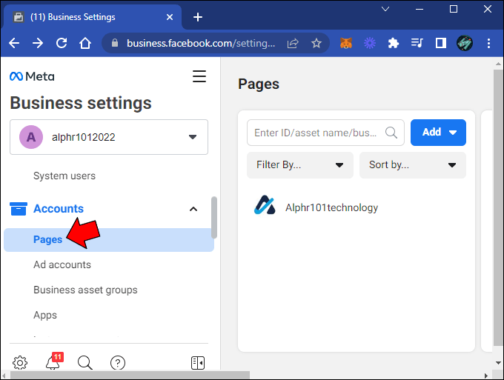Open System users in the sidebar
The width and height of the screenshot is (504, 380).
pyautogui.click(x=64, y=176)
